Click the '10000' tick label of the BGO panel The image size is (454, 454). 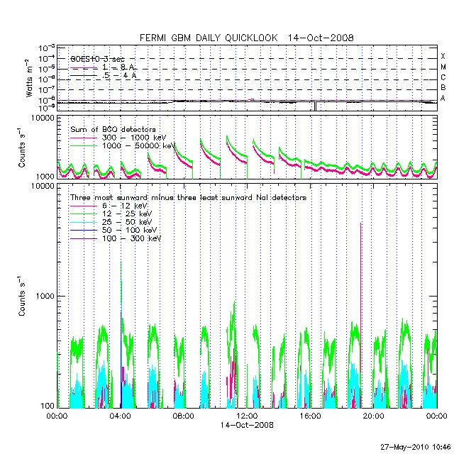43,118
